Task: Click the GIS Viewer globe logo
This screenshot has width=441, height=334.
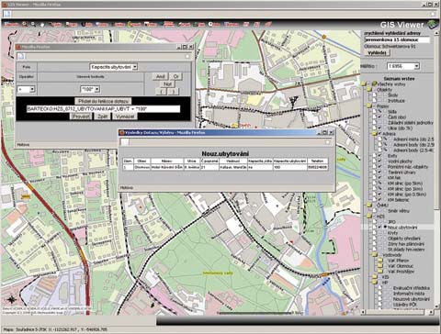Action: 433,25
